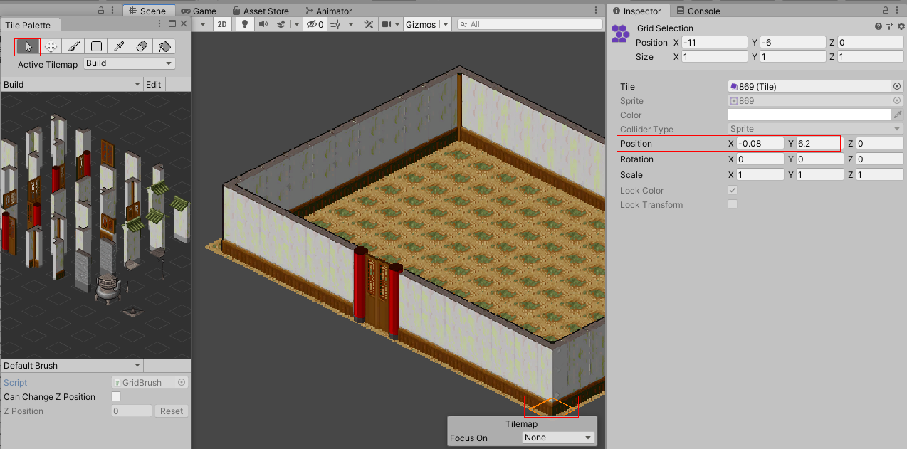907x449 pixels.
Task: Click the Edit button in the Build panel
Action: pyautogui.click(x=153, y=84)
